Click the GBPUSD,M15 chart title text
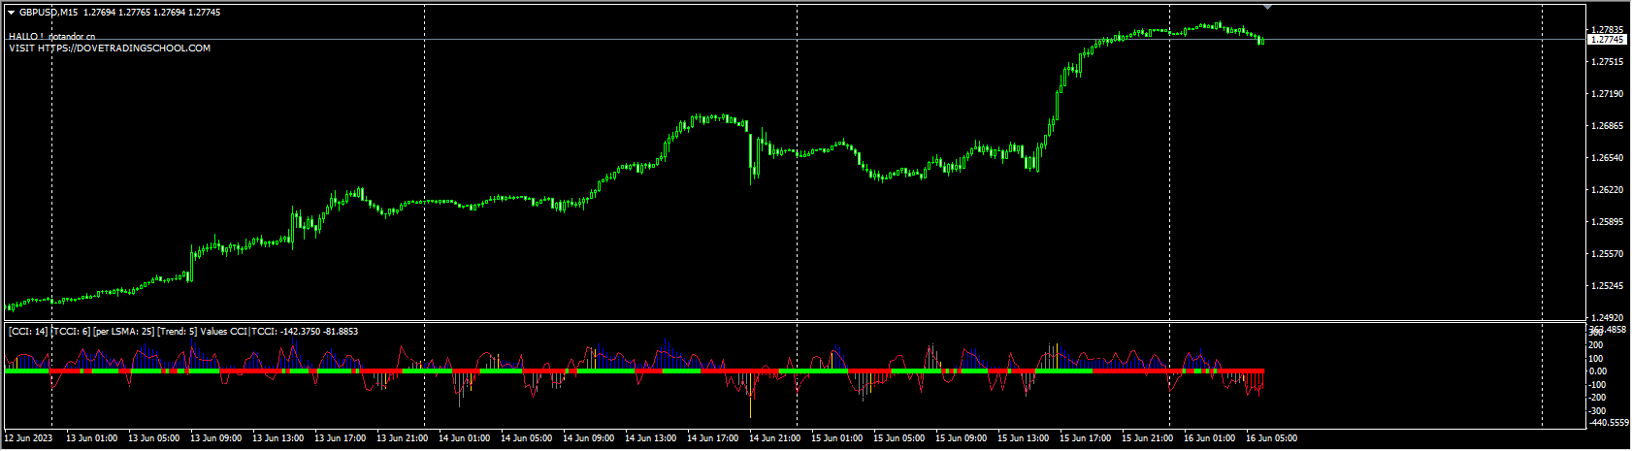The width and height of the screenshot is (1632, 451). 49,13
